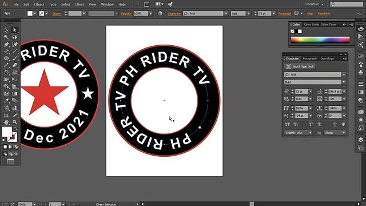Click the fill color swatch in control bar
The image size is (366, 206).
point(30,14)
